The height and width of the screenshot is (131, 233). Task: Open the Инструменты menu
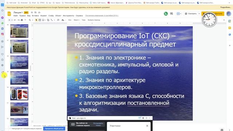[x=68, y=16]
